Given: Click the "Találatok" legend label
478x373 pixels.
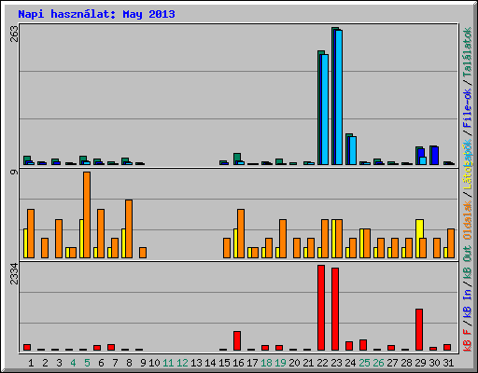Looking at the screenshot, I should [467, 52].
